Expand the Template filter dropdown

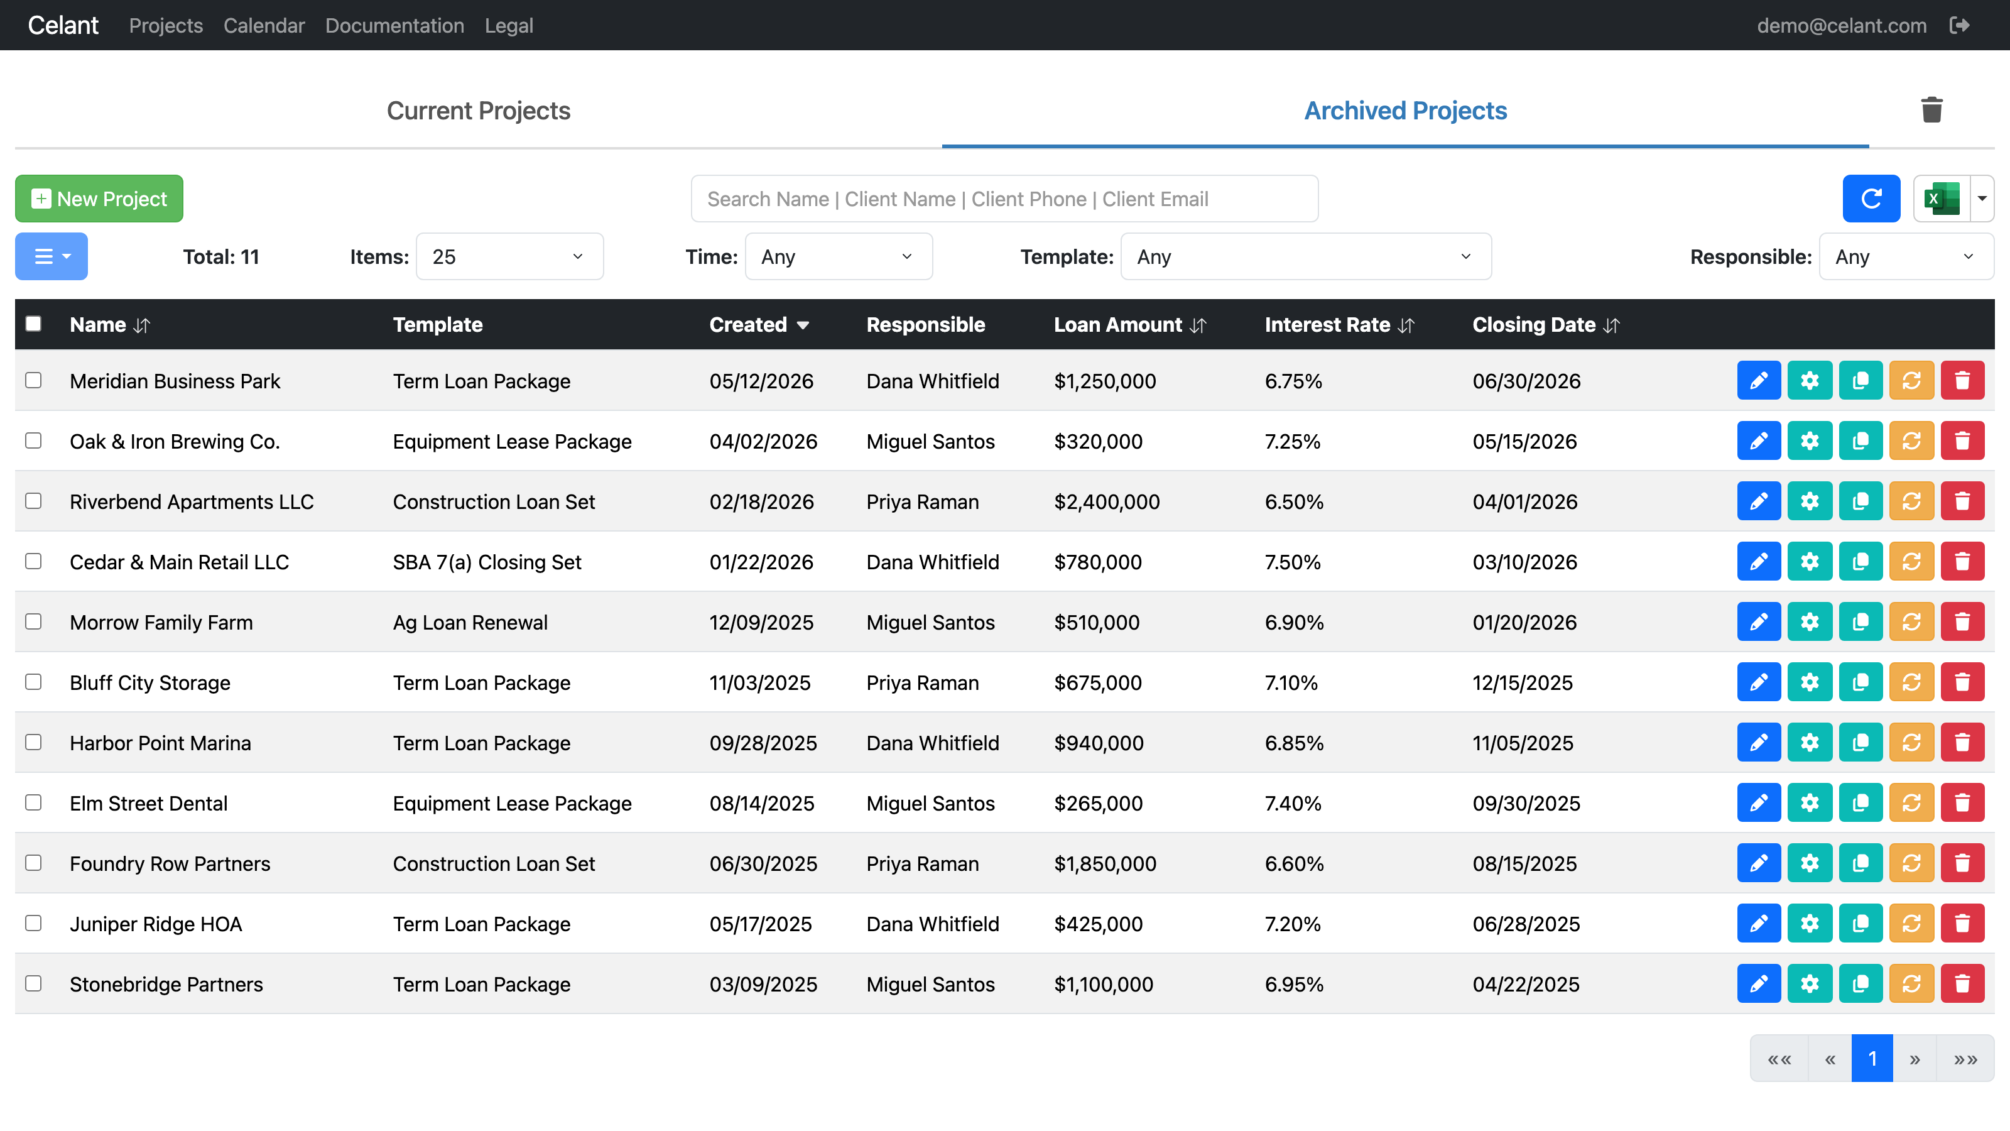point(1305,257)
